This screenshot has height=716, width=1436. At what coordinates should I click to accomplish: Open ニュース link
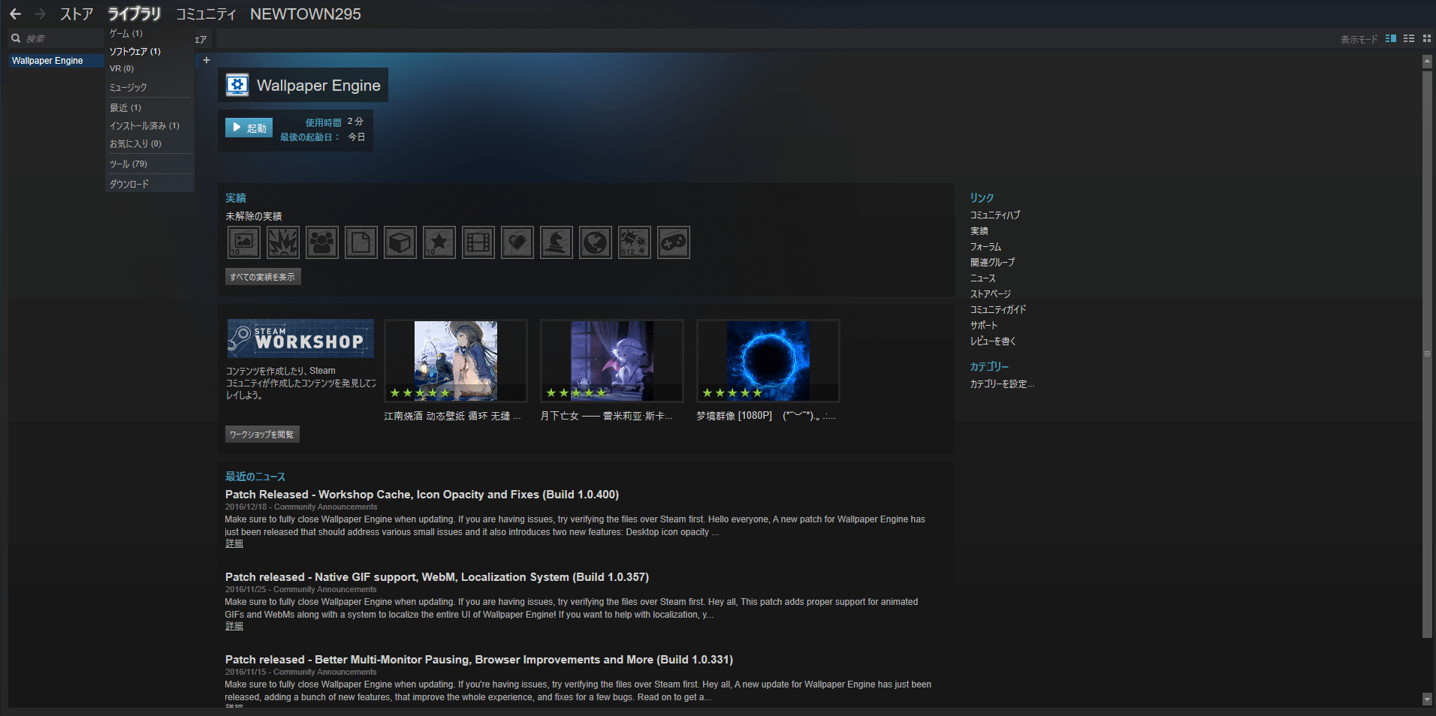pyautogui.click(x=982, y=278)
